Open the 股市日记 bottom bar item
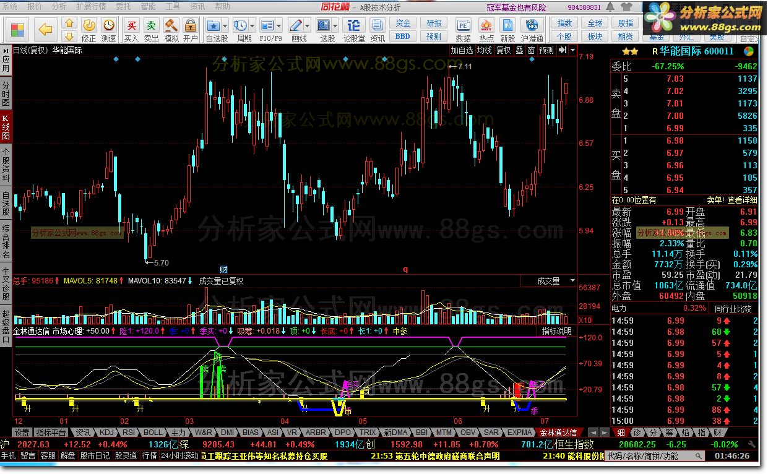Screen dimensions: 768x474 coord(94,456)
